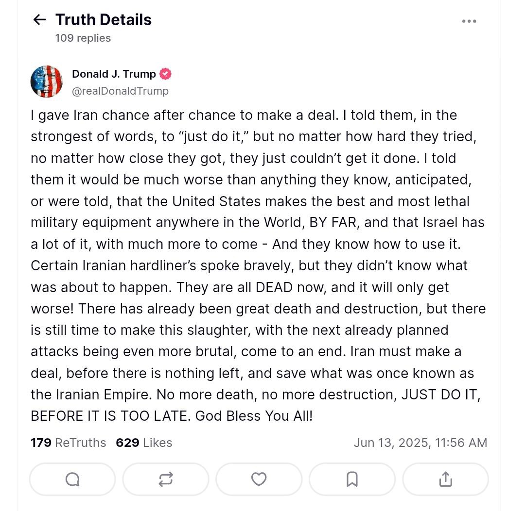Bookmark this truth

coord(352,479)
